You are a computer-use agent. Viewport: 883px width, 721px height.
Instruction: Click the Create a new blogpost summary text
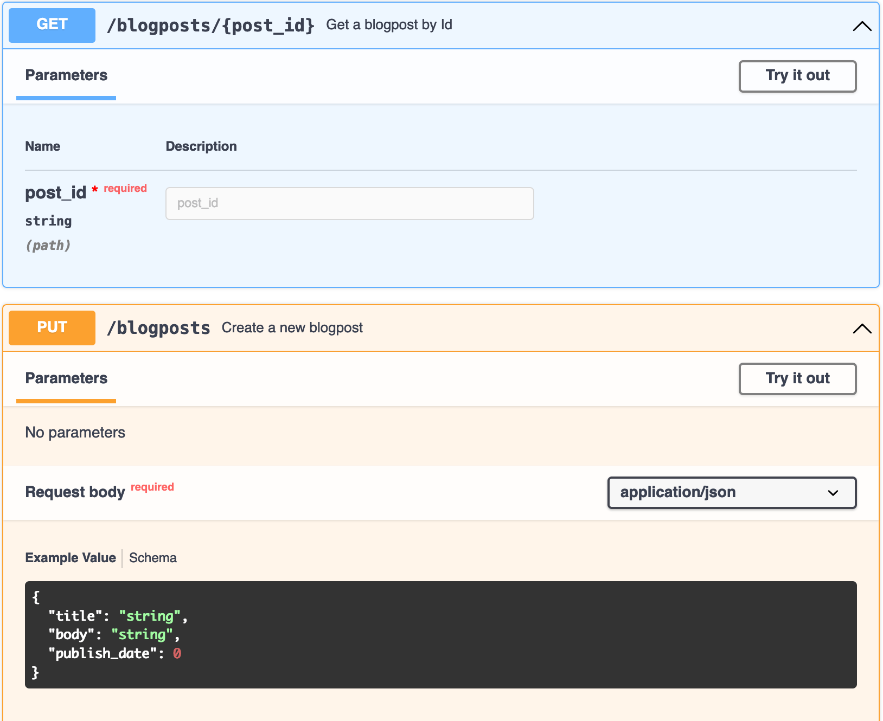pos(292,327)
